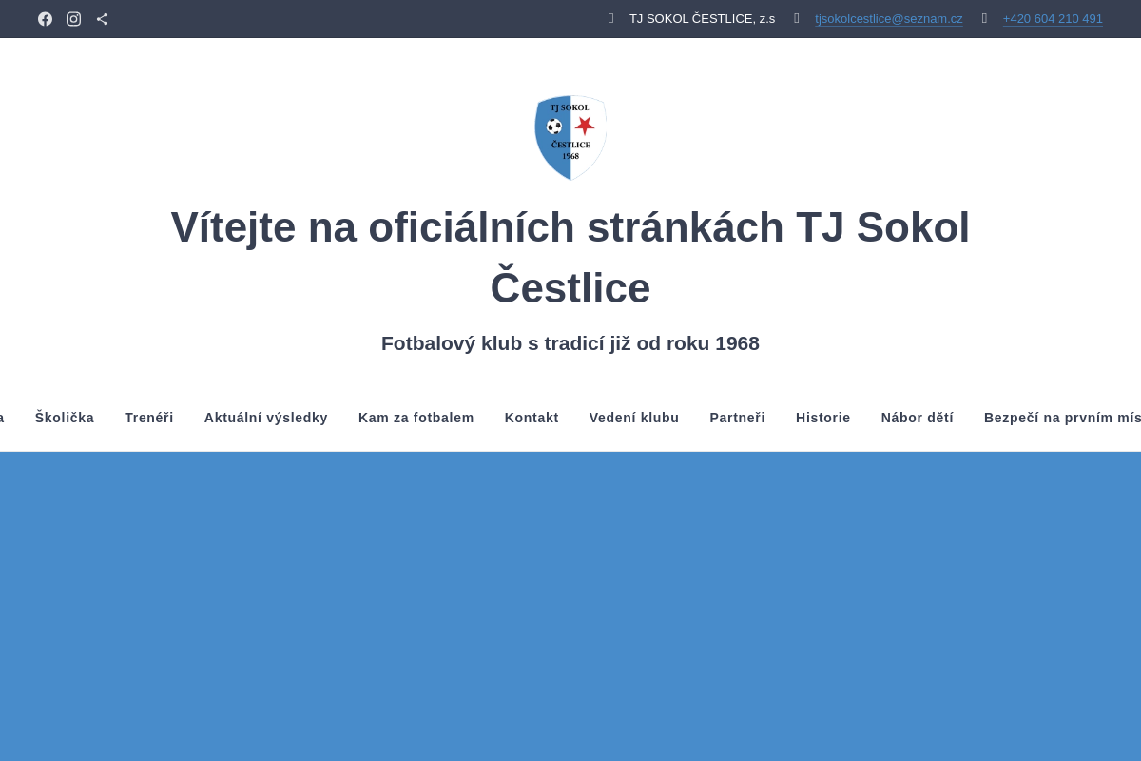This screenshot has width=1141, height=761.
Task: Open Bezpečí na prvním místě menu item
Action: [1062, 418]
